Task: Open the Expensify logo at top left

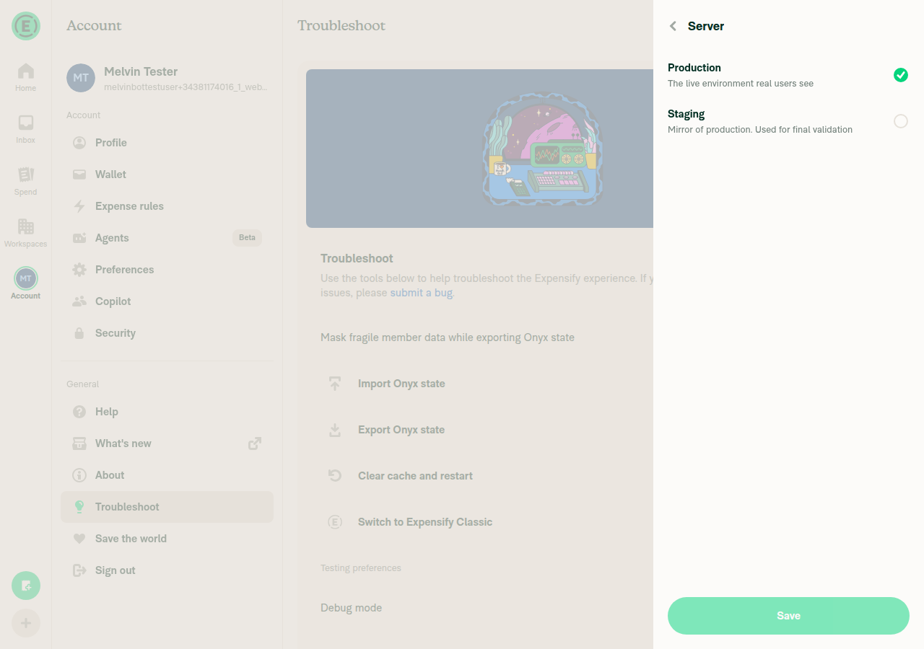Action: click(26, 26)
